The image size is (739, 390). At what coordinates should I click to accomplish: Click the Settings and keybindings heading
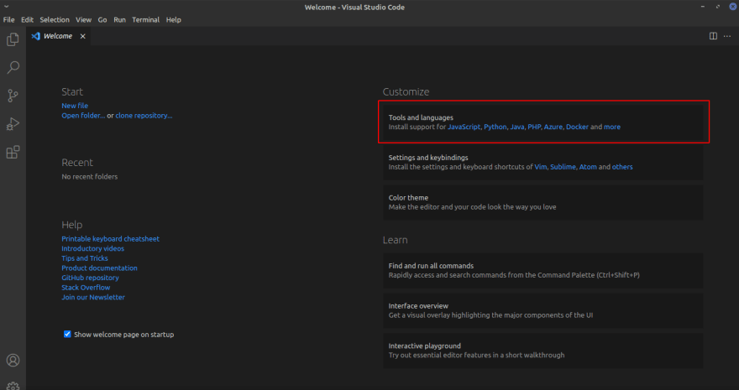[x=428, y=158]
